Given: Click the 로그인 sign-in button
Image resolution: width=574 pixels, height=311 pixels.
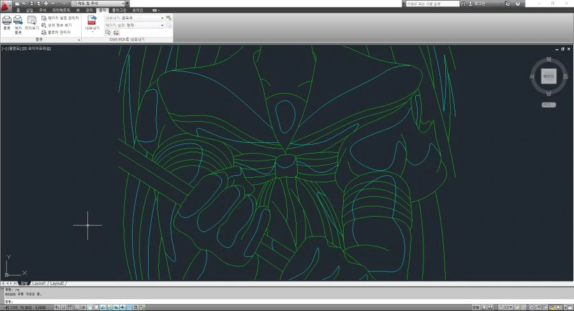Looking at the screenshot, I should pos(476,4).
